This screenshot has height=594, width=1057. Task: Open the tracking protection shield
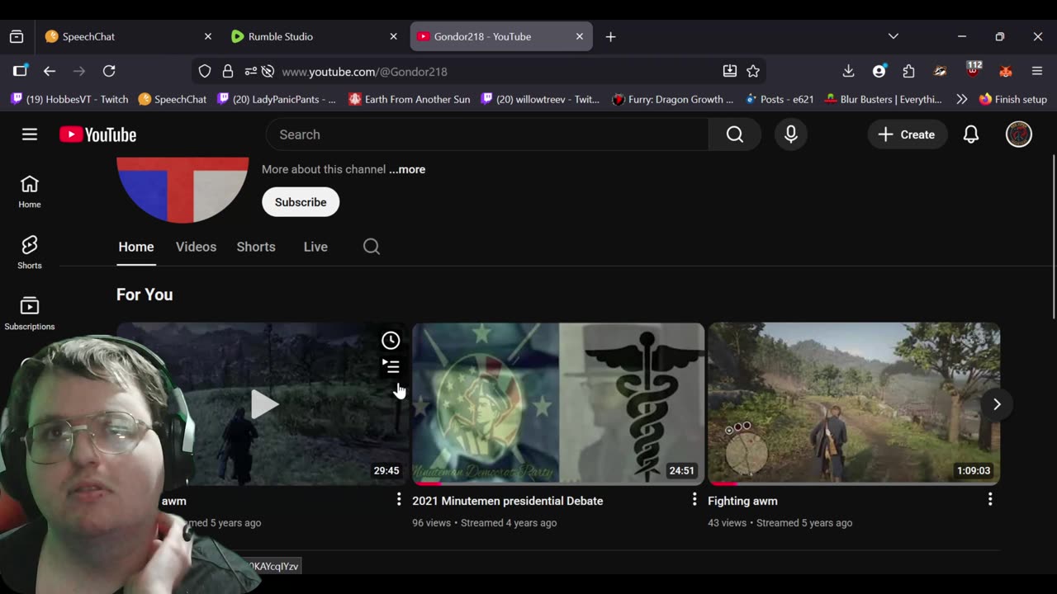(205, 72)
